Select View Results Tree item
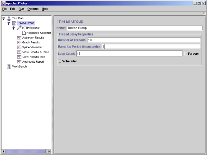The height and width of the screenshot is (155, 207). pyautogui.click(x=33, y=57)
